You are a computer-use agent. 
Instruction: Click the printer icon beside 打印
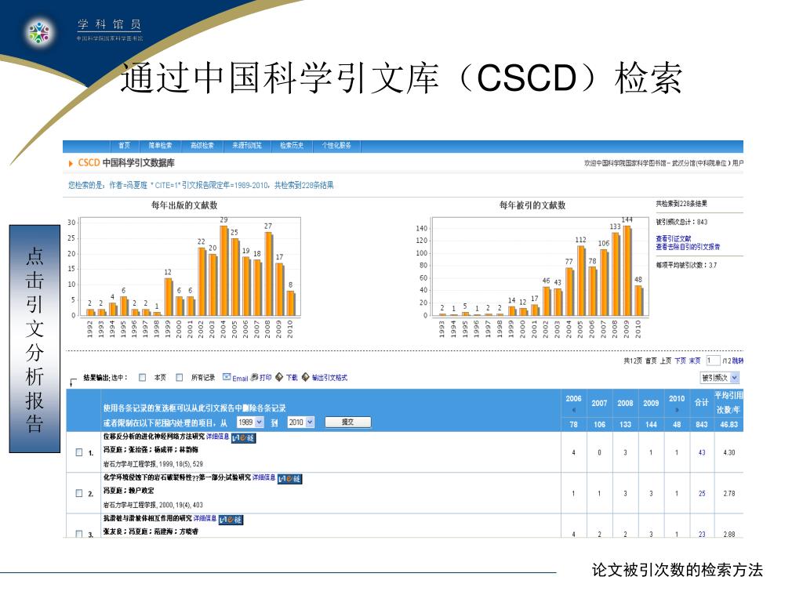(x=254, y=377)
